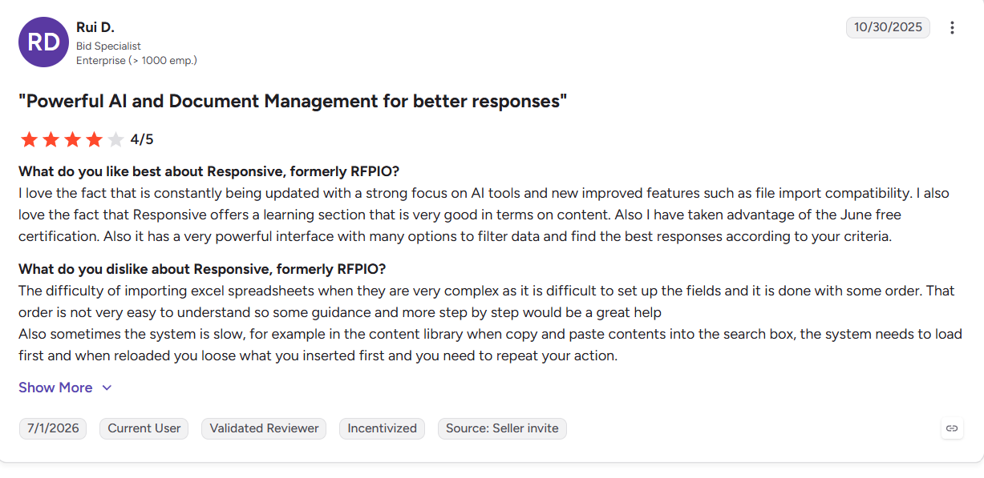Select the Validated Reviewer badge

(x=264, y=428)
